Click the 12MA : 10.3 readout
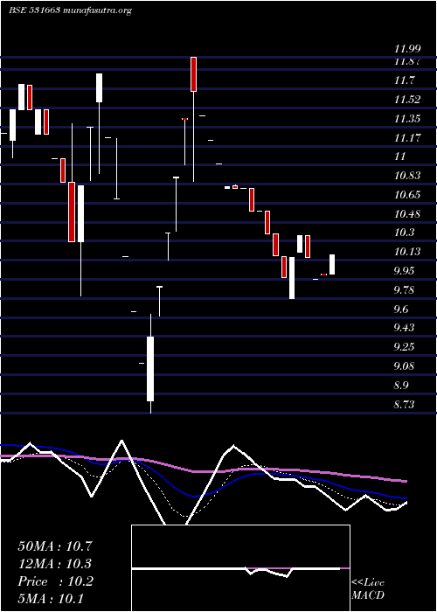This screenshot has height=612, width=437. [x=54, y=564]
